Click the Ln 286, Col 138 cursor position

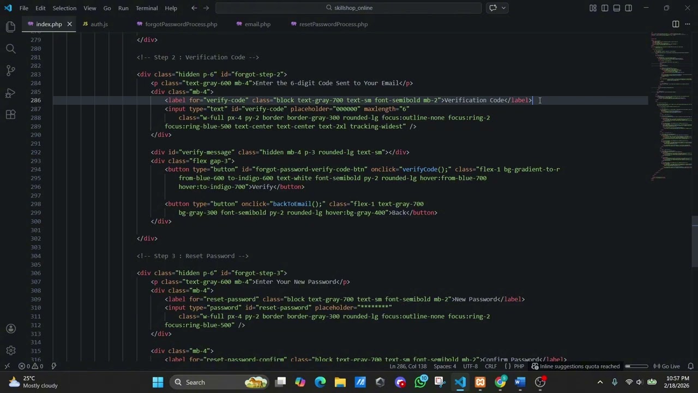point(408,366)
